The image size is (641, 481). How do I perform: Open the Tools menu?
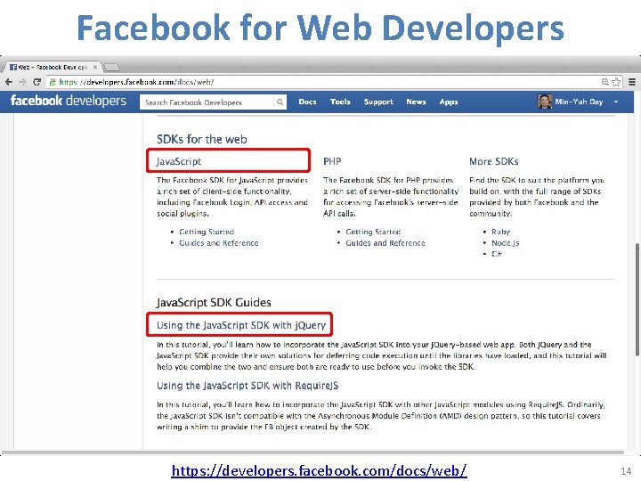coord(340,102)
